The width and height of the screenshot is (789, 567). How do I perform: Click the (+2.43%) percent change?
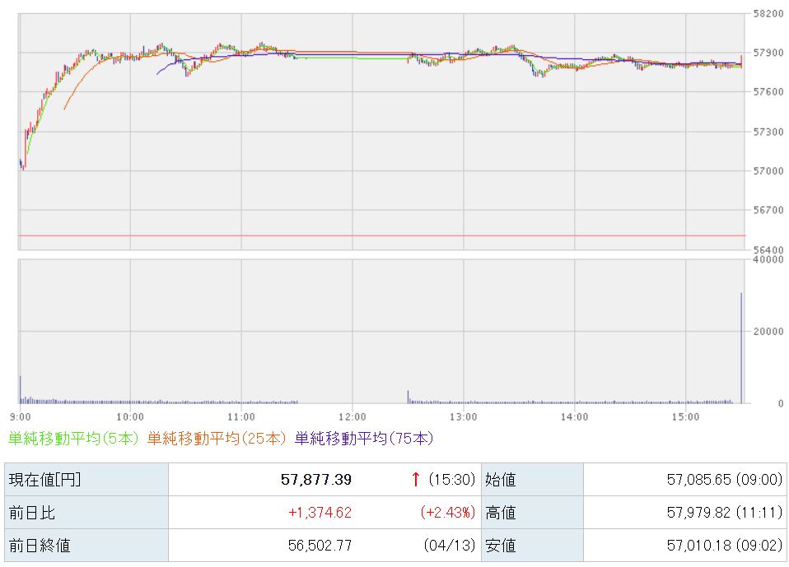[x=448, y=513]
